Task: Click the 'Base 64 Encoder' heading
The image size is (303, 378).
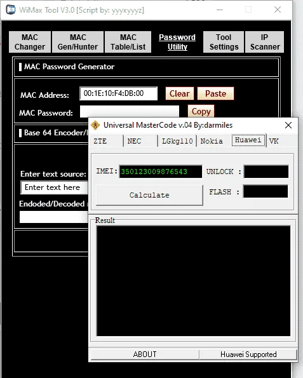Action: 56,133
